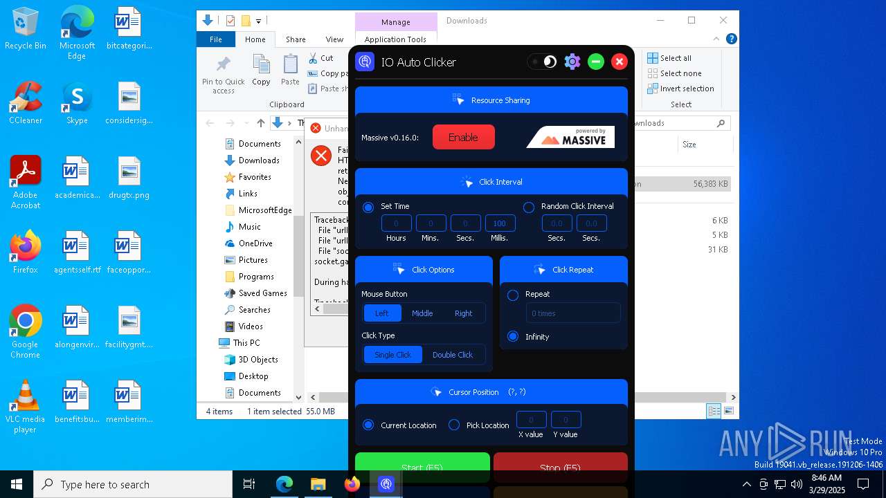Open Downloads in the navigation tree
Viewport: 886px width, 498px height.
pos(259,160)
